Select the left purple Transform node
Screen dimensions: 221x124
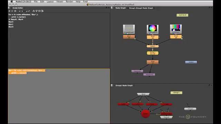pyautogui.click(x=137, y=71)
